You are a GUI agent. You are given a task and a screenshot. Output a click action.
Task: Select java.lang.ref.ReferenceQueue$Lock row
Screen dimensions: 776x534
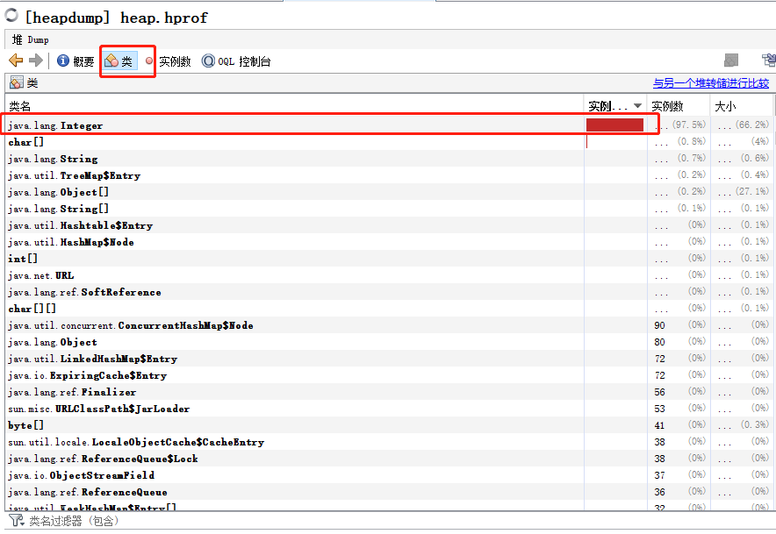coord(389,459)
